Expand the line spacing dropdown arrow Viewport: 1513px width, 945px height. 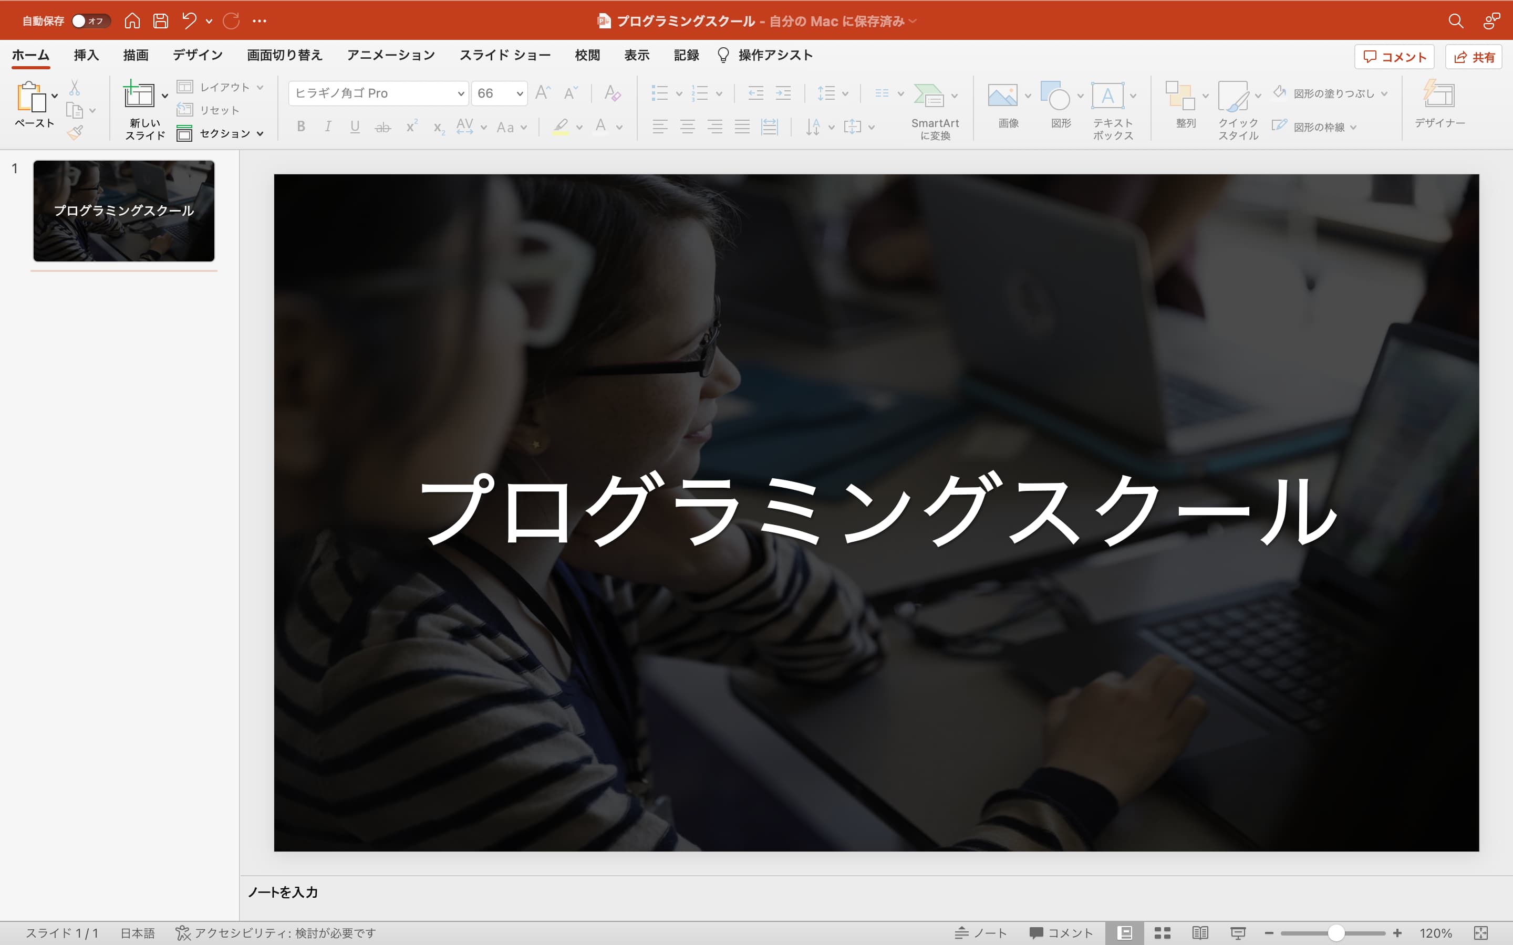[x=845, y=94]
